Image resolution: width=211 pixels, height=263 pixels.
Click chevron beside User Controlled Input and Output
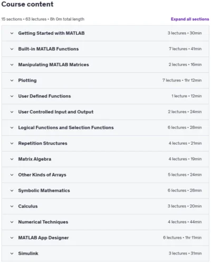pyautogui.click(x=12, y=112)
